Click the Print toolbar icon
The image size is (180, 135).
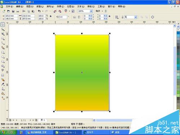(x=18, y=11)
